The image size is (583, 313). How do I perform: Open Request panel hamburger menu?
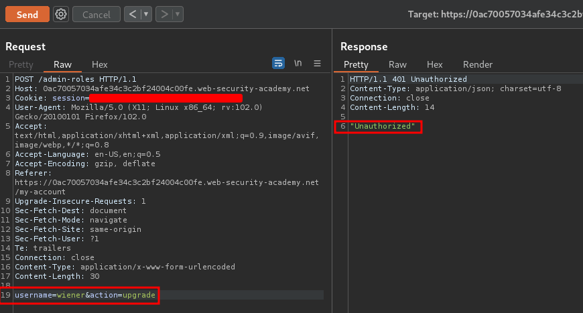pos(317,63)
